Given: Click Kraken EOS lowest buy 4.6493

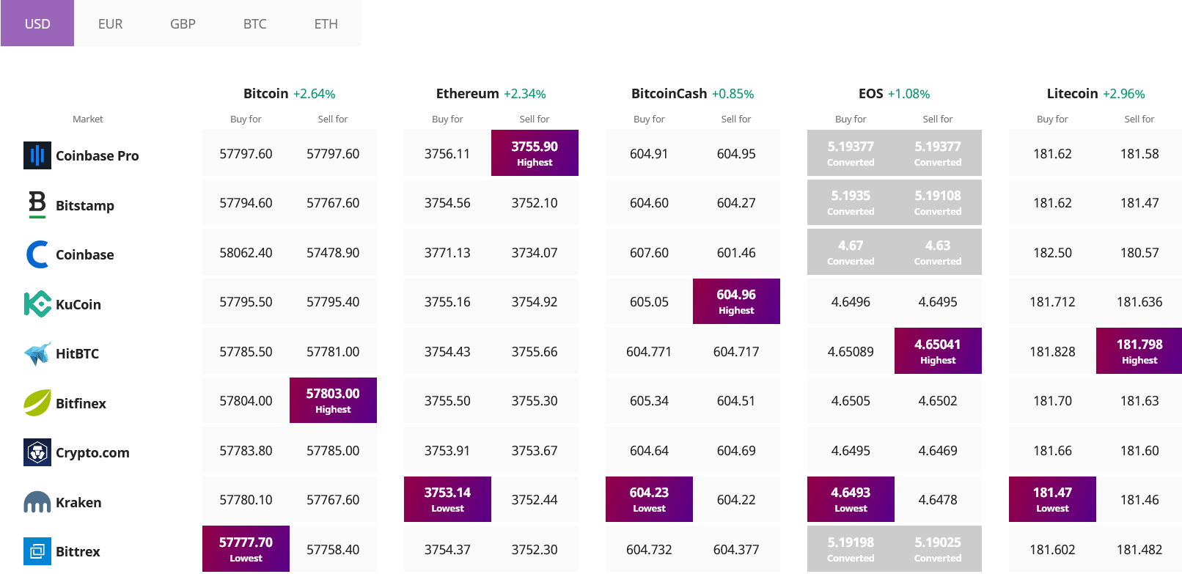Looking at the screenshot, I should 851,499.
